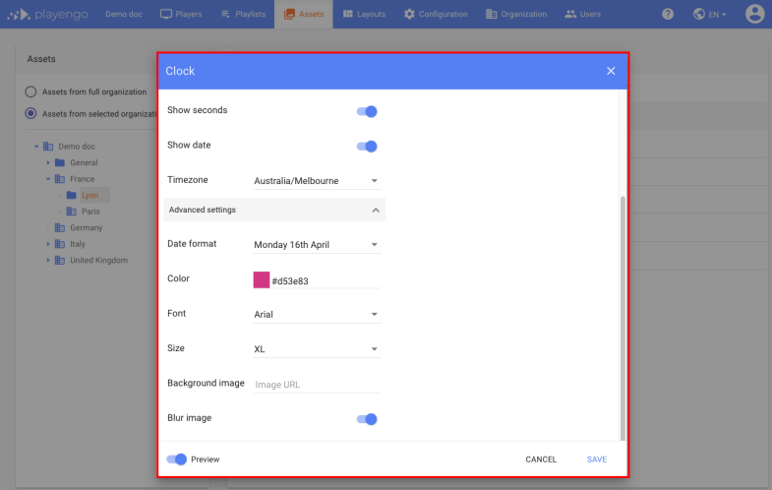Open the Demo doc menu item

[124, 15]
